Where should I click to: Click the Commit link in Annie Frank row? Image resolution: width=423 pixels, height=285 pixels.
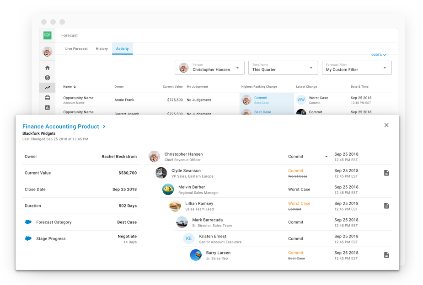261,98
